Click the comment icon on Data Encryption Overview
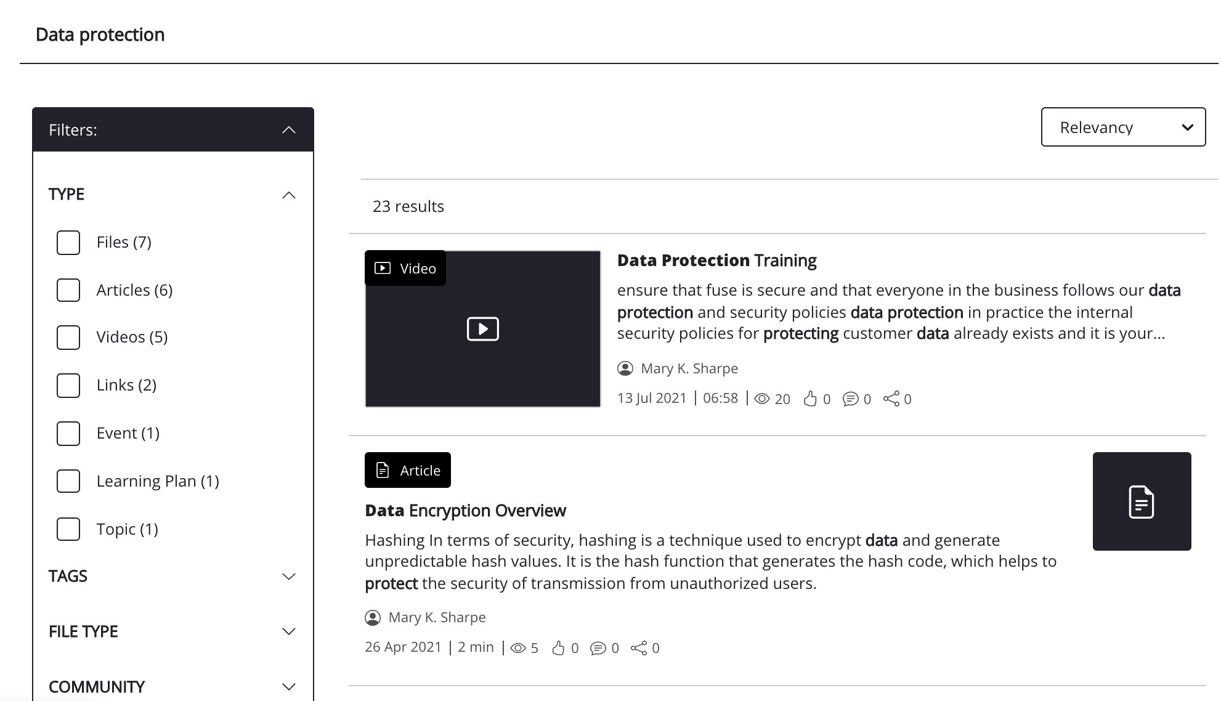This screenshot has height=701, width=1221. point(598,648)
